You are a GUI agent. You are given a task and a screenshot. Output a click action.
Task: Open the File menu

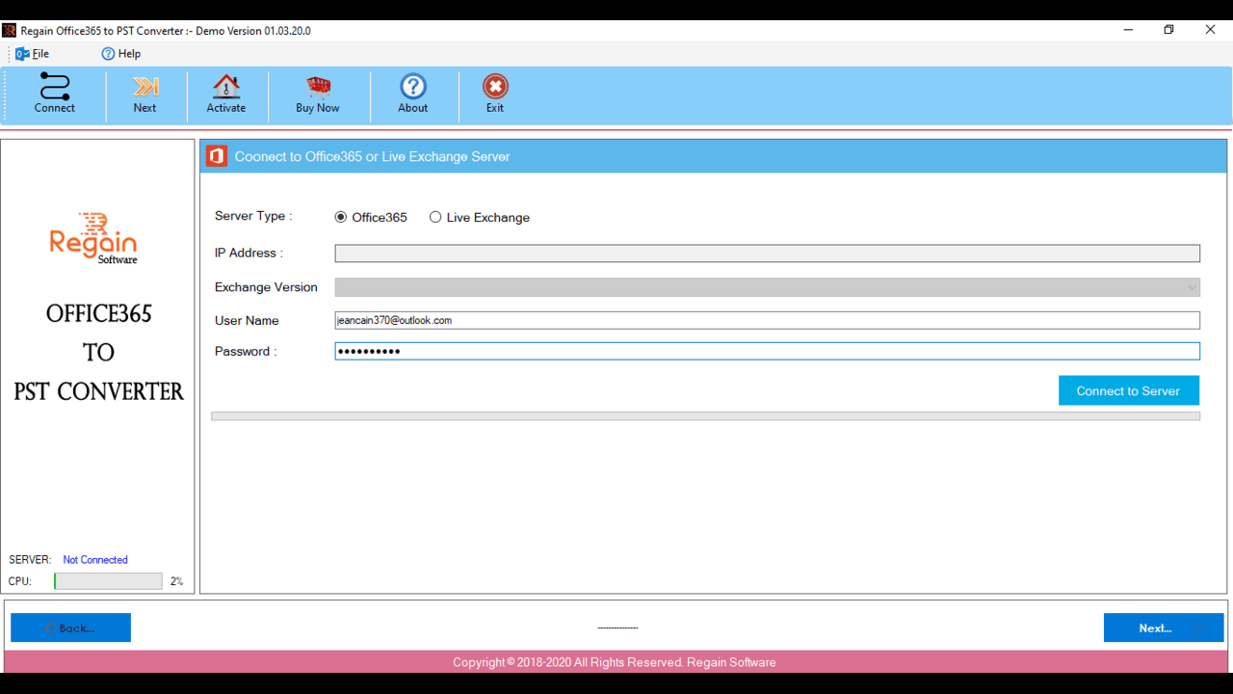(x=32, y=54)
